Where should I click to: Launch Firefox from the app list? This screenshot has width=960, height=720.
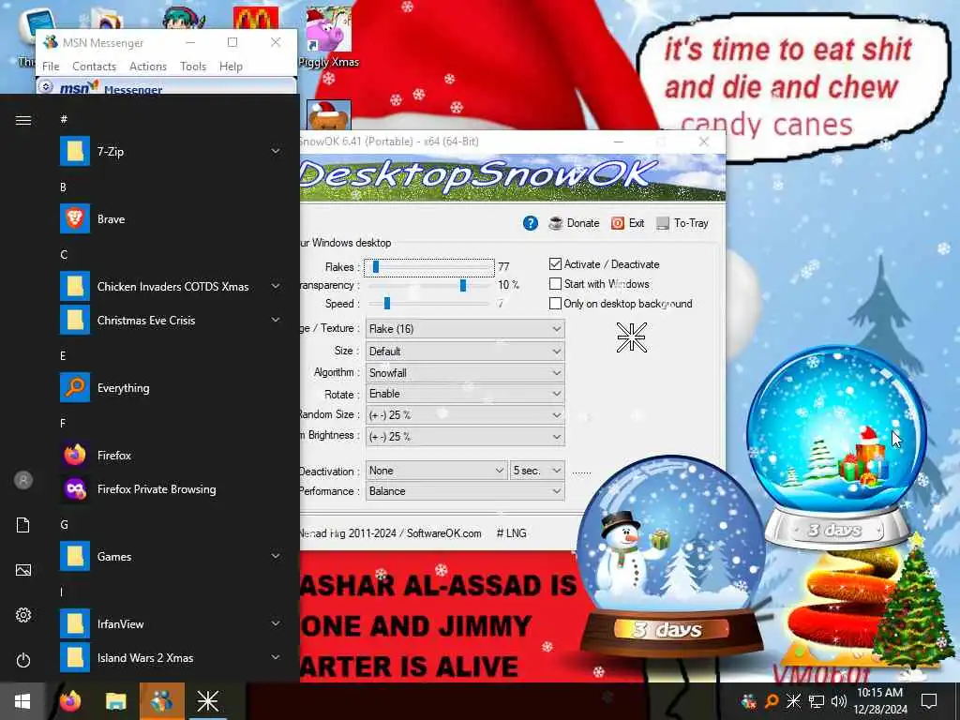click(171, 455)
